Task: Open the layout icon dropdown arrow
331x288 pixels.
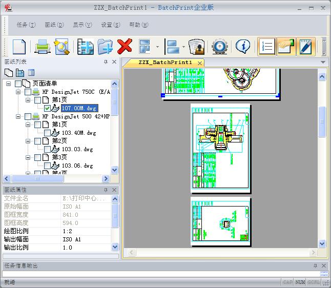Action: pos(157,47)
